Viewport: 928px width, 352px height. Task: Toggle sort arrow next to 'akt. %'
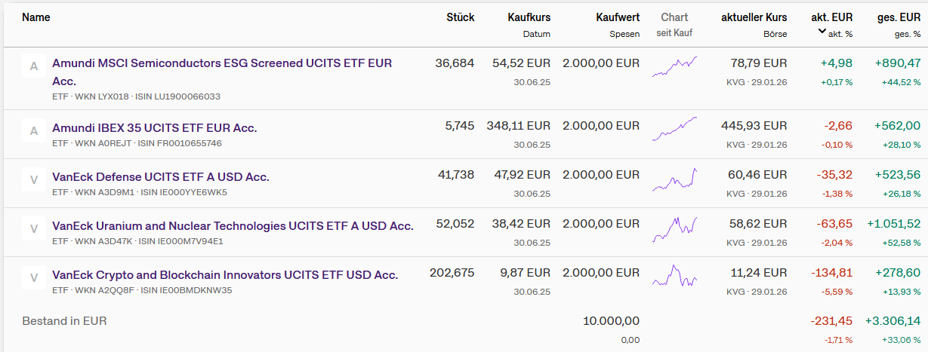[822, 32]
